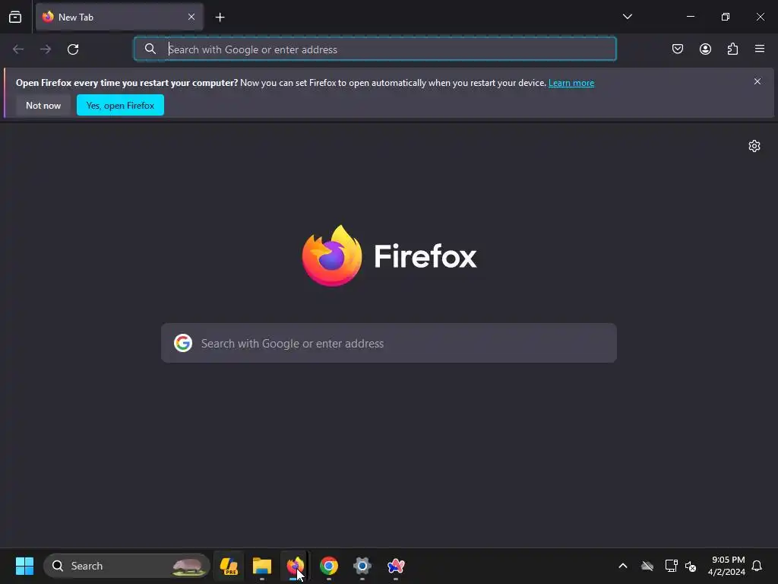The image size is (778, 584).
Task: Click the Google G icon in search box
Action: [183, 343]
